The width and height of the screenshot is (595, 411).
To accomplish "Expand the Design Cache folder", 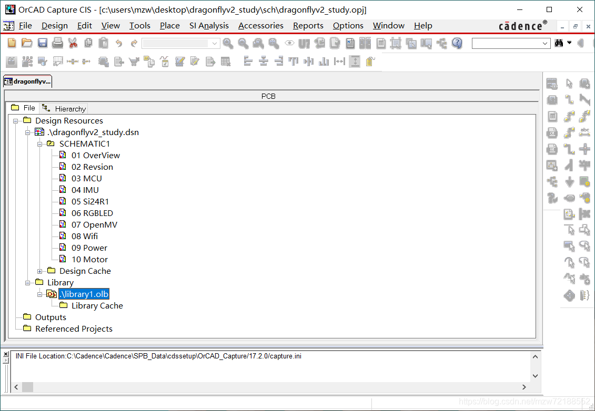I will (40, 272).
